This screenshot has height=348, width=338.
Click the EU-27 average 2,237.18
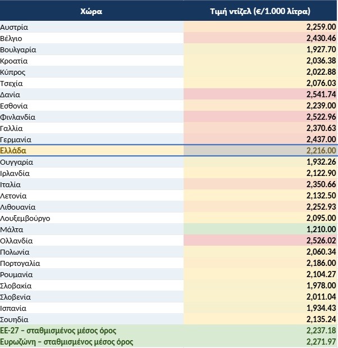coord(321,331)
